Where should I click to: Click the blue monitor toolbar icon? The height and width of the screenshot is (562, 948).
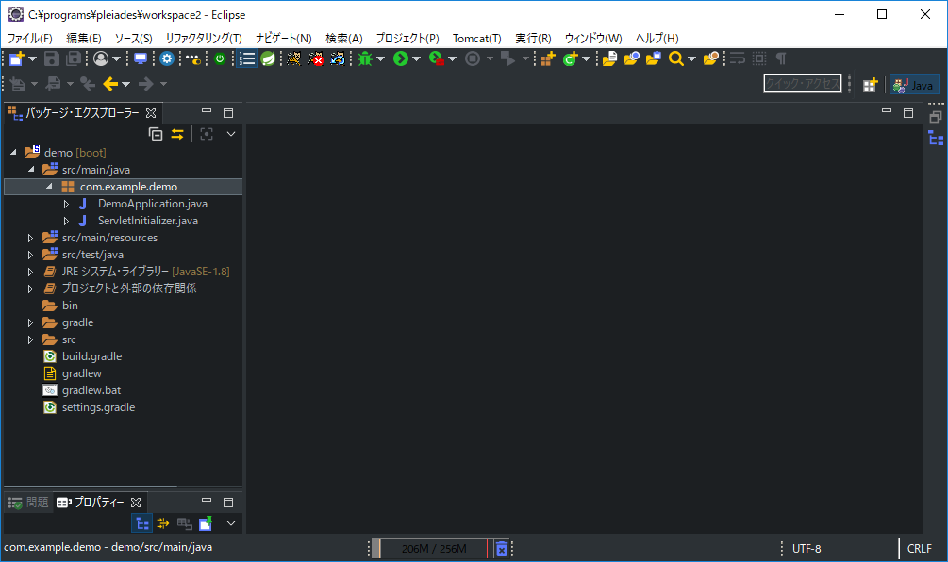point(141,58)
